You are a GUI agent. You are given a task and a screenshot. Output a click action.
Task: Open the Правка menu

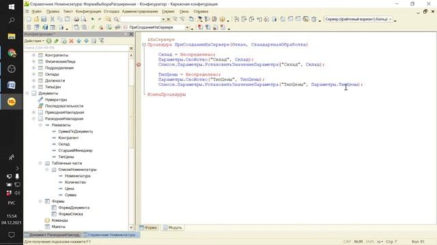(53, 12)
